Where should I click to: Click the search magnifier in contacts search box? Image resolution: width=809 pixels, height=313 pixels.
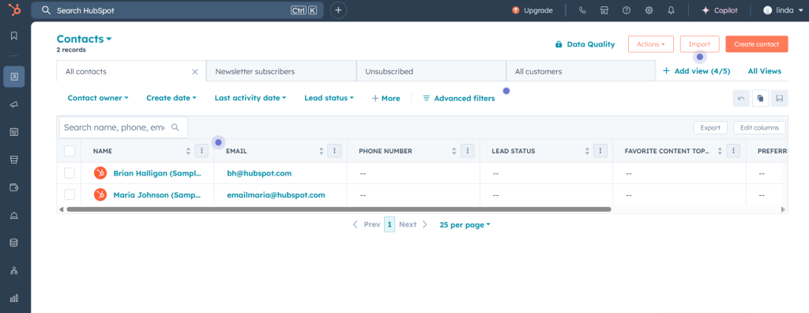pyautogui.click(x=175, y=127)
